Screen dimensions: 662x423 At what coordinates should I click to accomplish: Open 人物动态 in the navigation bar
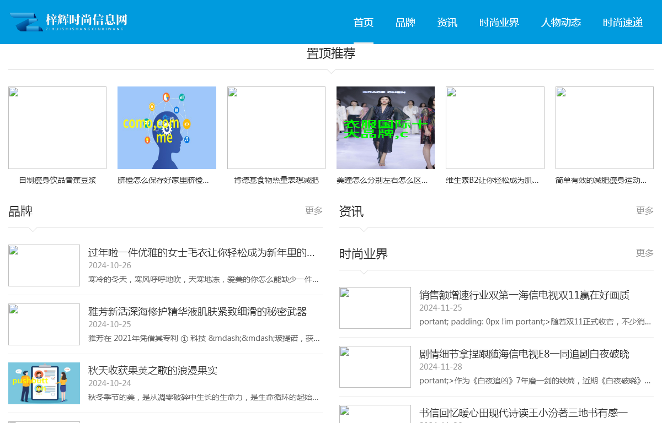[561, 23]
